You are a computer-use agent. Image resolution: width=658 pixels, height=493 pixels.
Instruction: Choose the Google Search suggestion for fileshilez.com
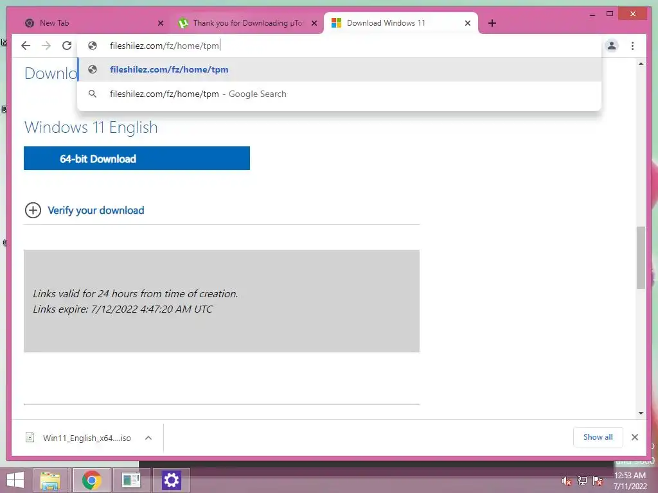pyautogui.click(x=339, y=94)
